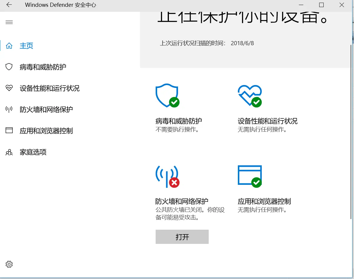Click the app window icon in sidebar
This screenshot has height=279, width=354.
(9, 130)
